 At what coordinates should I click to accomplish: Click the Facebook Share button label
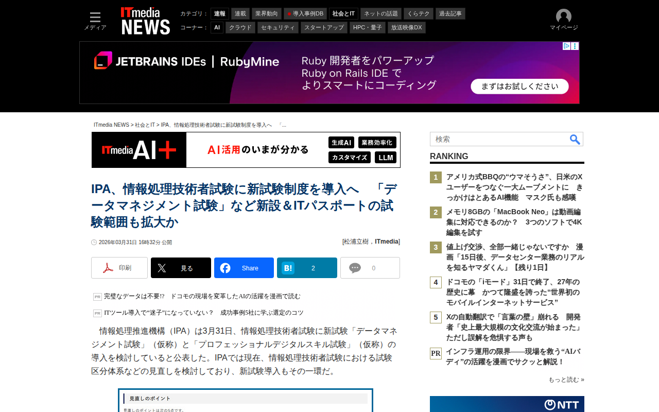point(250,268)
